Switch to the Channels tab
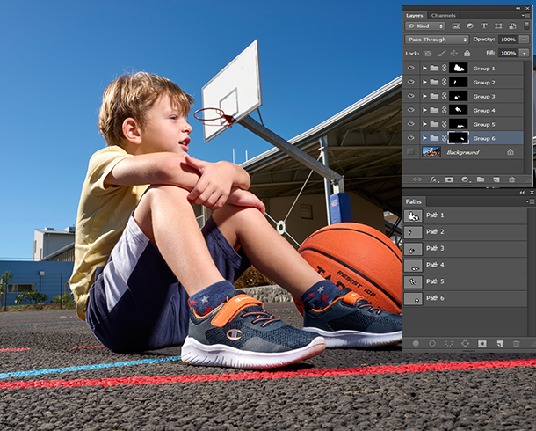This screenshot has height=431, width=536. point(444,16)
